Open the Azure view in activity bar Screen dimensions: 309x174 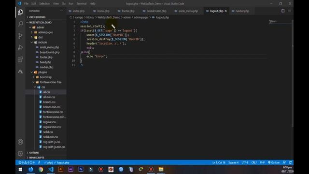pyautogui.click(x=20, y=71)
